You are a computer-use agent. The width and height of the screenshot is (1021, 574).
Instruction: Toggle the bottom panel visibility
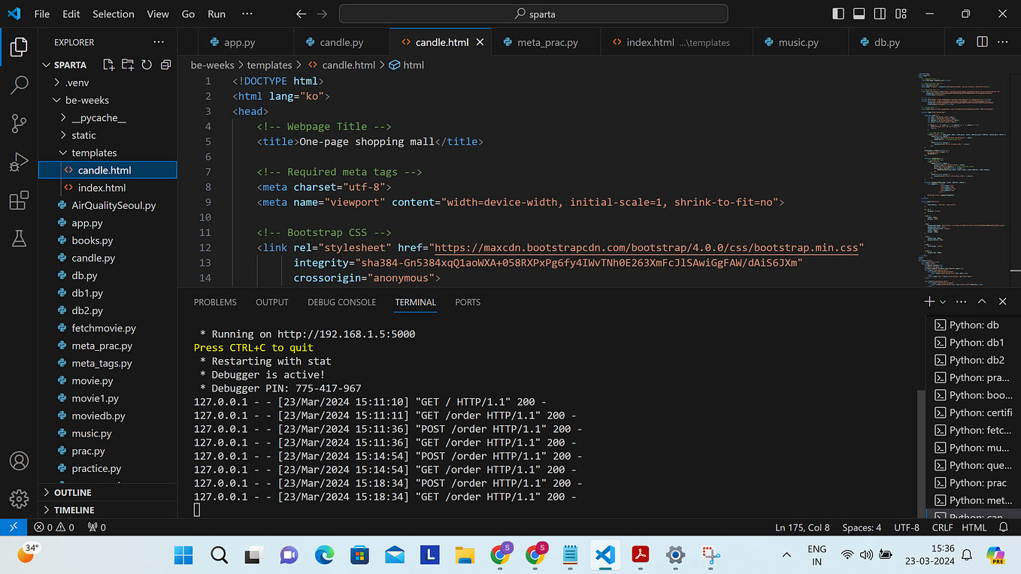859,14
